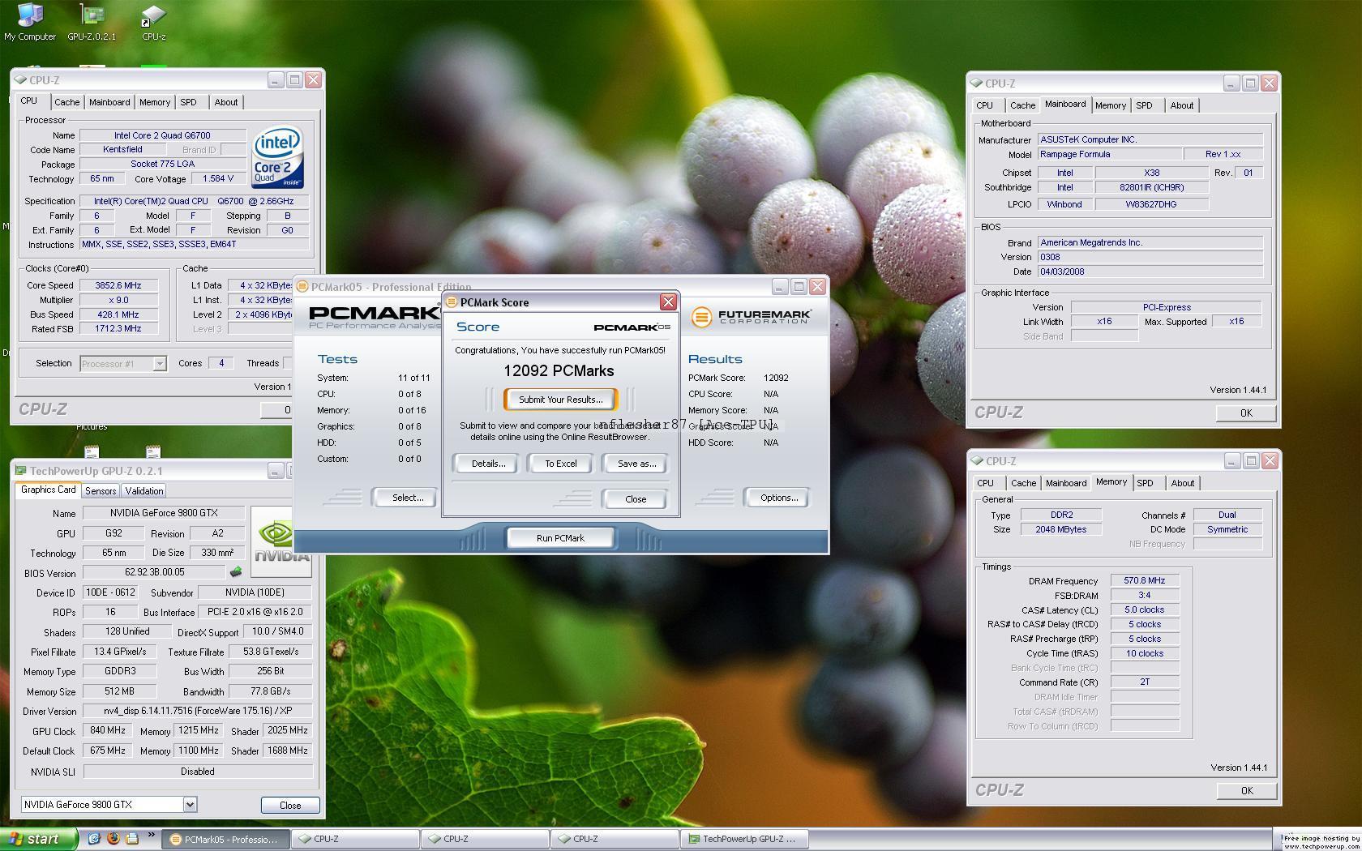Click the Save as... button
The width and height of the screenshot is (1362, 851).
[636, 464]
